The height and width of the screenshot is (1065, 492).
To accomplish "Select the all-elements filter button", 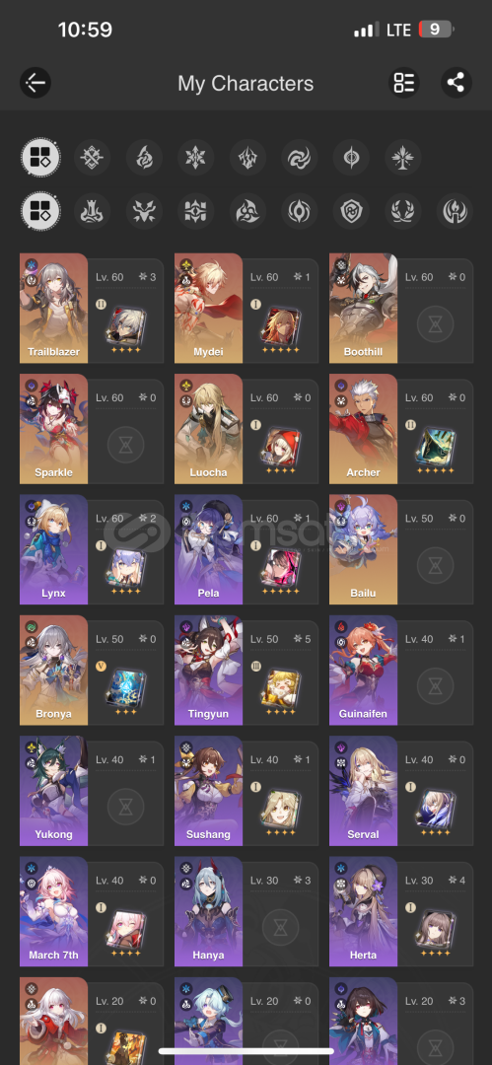I will (40, 158).
